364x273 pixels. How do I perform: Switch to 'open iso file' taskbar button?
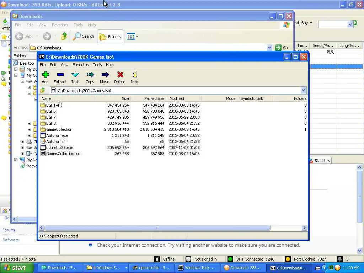pos(151,268)
